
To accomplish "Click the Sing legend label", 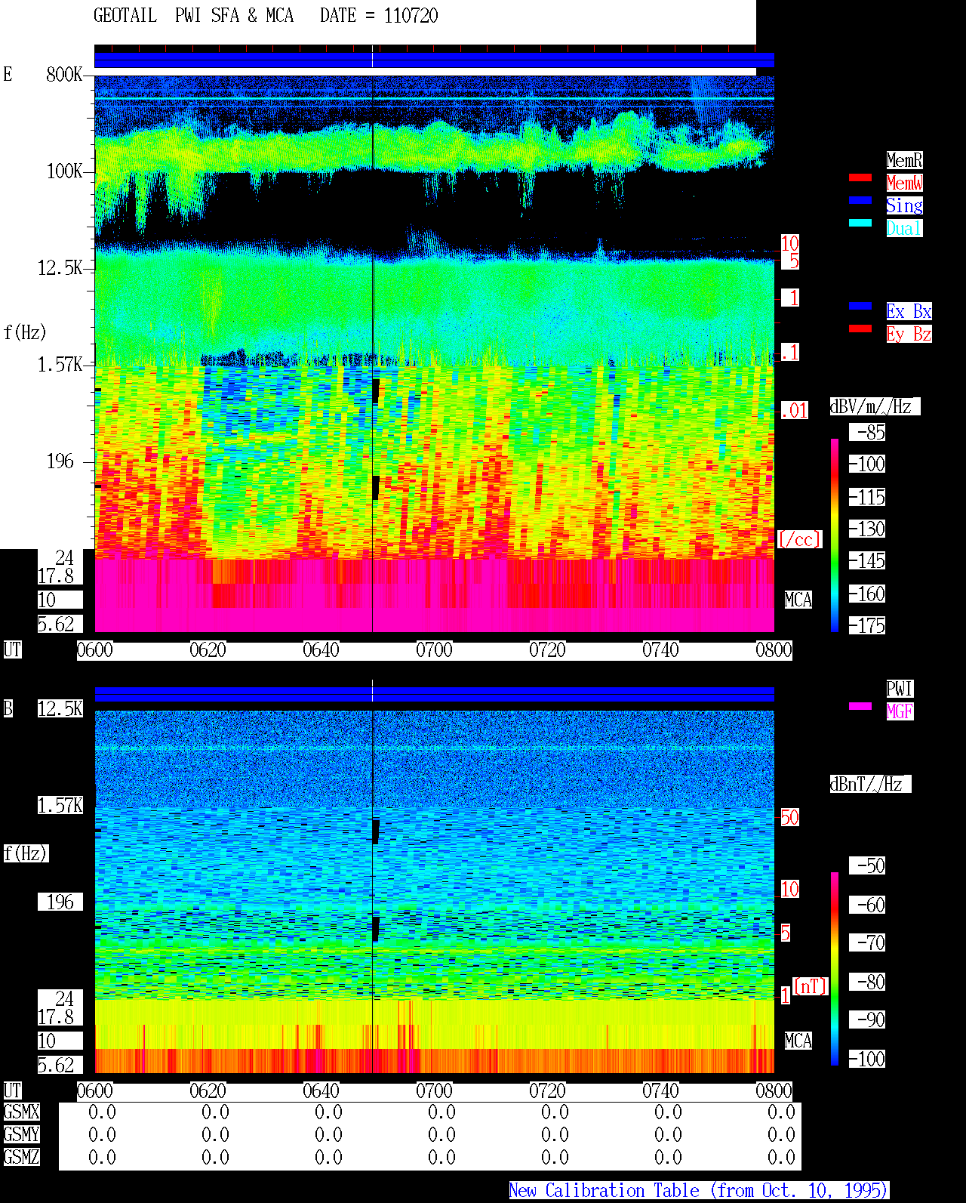I will tap(904, 205).
